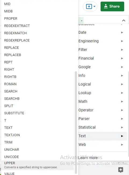Expand the Engineering submenu arrow

click(122, 41)
